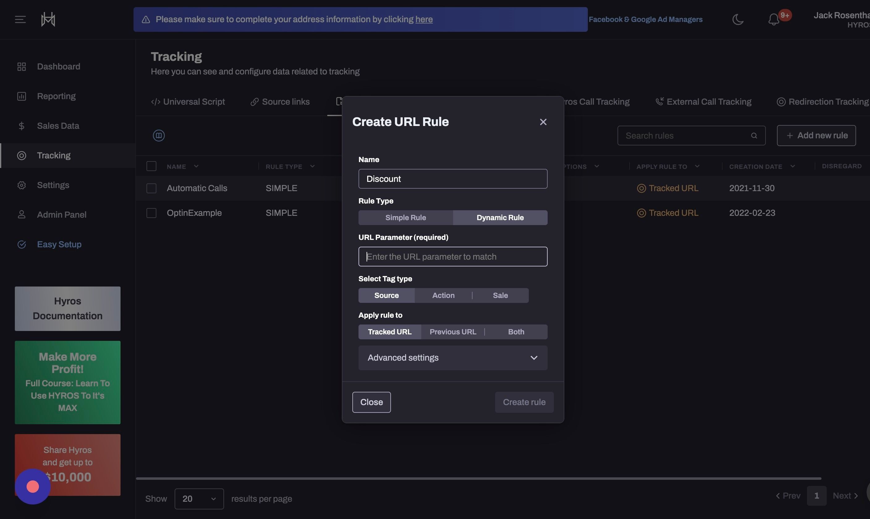Click the Hyros logo icon
The height and width of the screenshot is (519, 870).
click(48, 19)
